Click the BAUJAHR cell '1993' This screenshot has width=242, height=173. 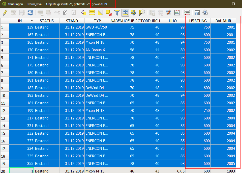(223, 171)
